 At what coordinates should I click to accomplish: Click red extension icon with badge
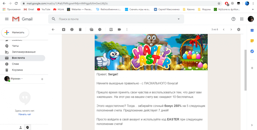[227, 3]
